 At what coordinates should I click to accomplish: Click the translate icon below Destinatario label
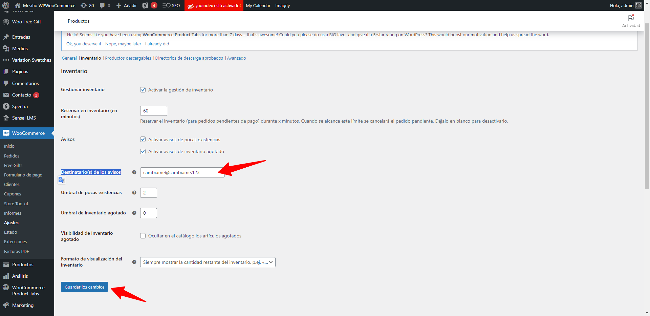tap(62, 180)
